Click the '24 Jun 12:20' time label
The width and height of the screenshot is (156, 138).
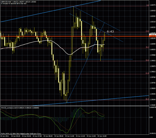[x=80, y=136]
